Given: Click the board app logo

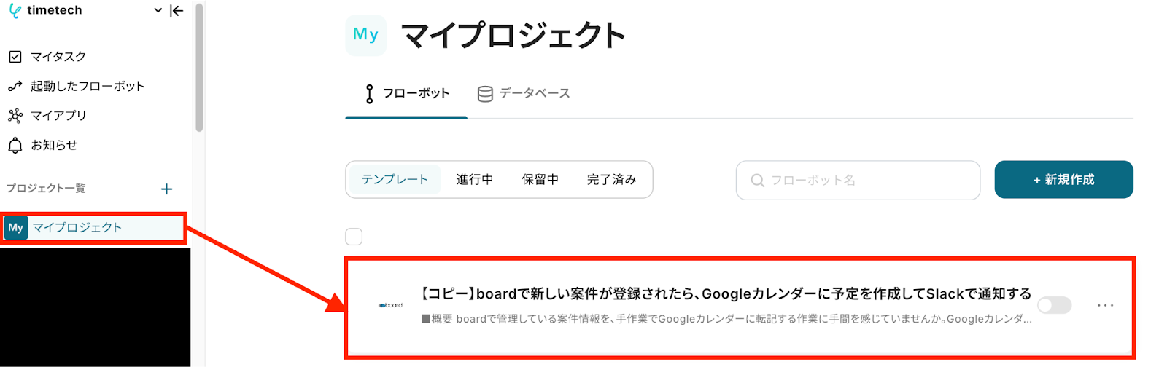Looking at the screenshot, I should (x=390, y=305).
